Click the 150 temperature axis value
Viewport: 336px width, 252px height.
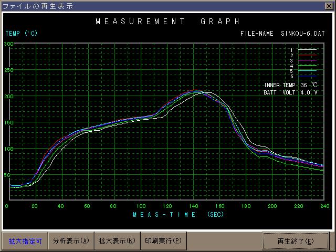coord(8,122)
